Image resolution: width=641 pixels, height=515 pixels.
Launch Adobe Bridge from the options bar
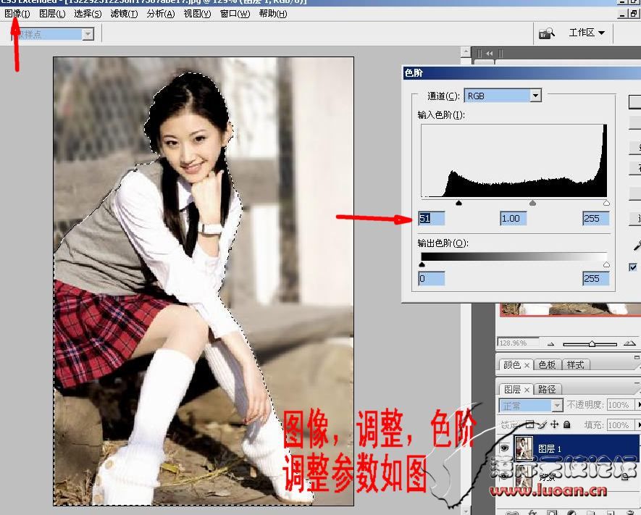(546, 33)
